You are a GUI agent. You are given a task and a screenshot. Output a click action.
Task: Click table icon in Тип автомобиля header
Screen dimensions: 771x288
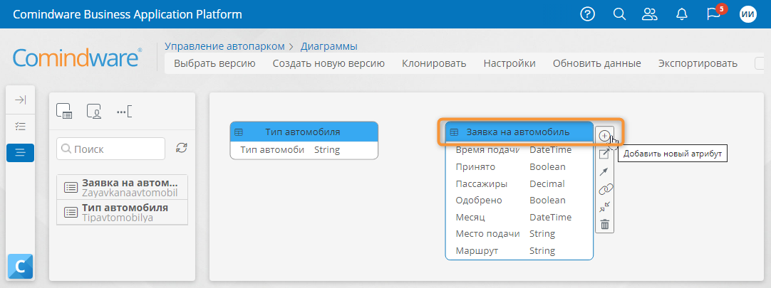(239, 132)
